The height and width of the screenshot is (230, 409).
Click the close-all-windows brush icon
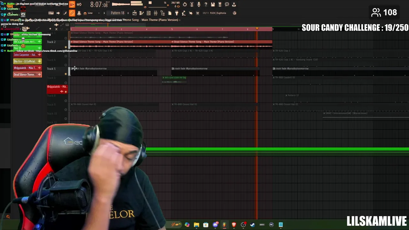(x=191, y=13)
